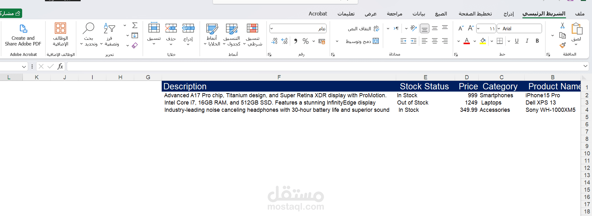Screen dimensions: 592x216
Task: Click the text orientation angled ab icon
Action: click(x=414, y=28)
